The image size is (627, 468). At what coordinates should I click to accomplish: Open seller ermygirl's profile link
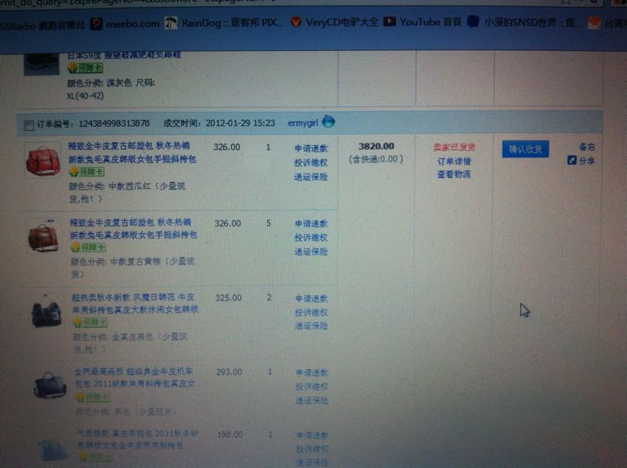pos(303,123)
